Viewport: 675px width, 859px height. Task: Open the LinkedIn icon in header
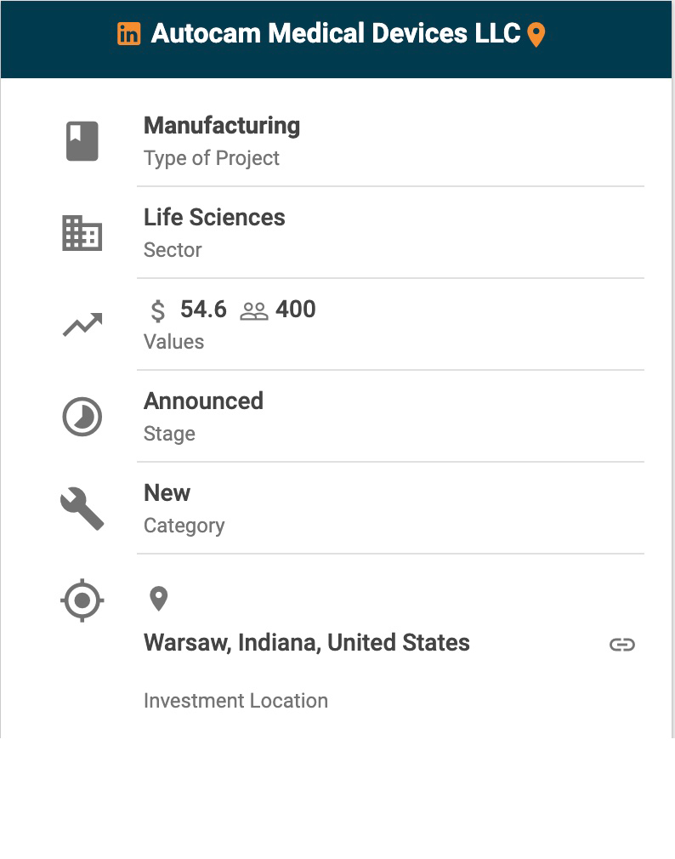coord(129,34)
